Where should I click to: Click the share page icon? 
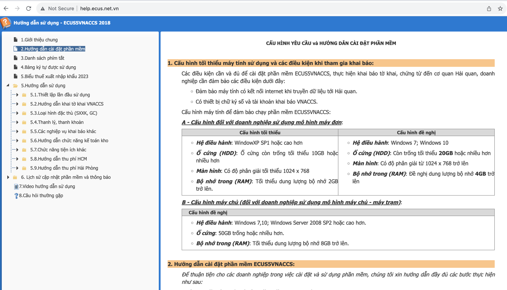pyautogui.click(x=489, y=8)
